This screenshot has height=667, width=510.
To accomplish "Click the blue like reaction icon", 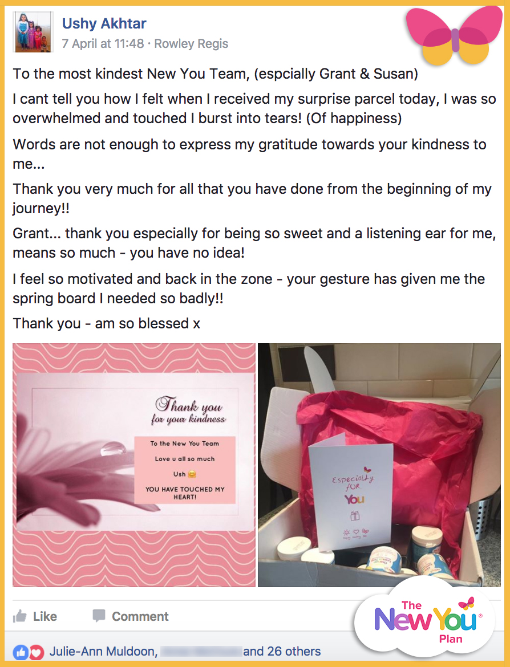I will click(x=21, y=652).
